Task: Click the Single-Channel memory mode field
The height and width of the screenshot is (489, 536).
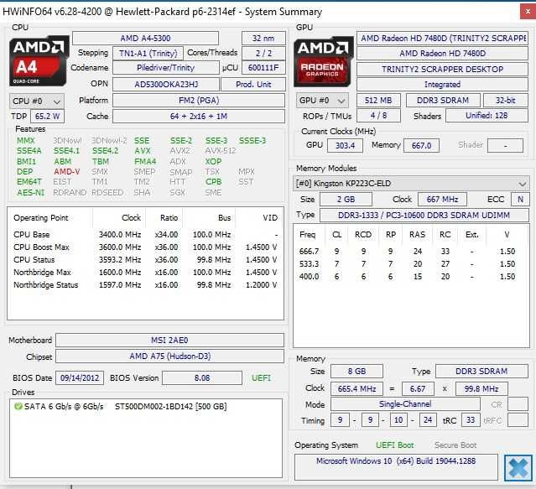Action: click(x=405, y=404)
